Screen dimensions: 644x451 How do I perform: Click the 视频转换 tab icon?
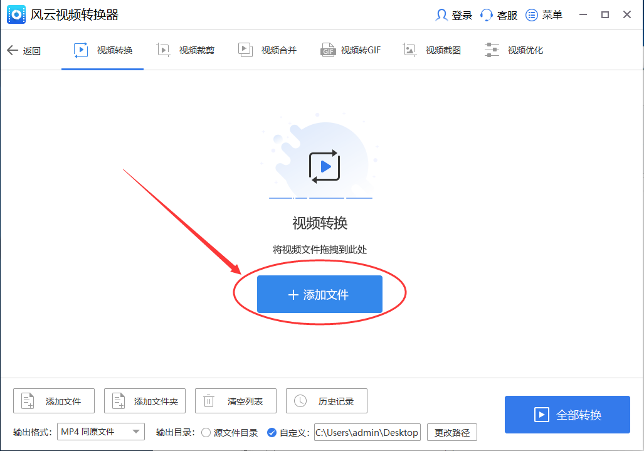[81, 50]
